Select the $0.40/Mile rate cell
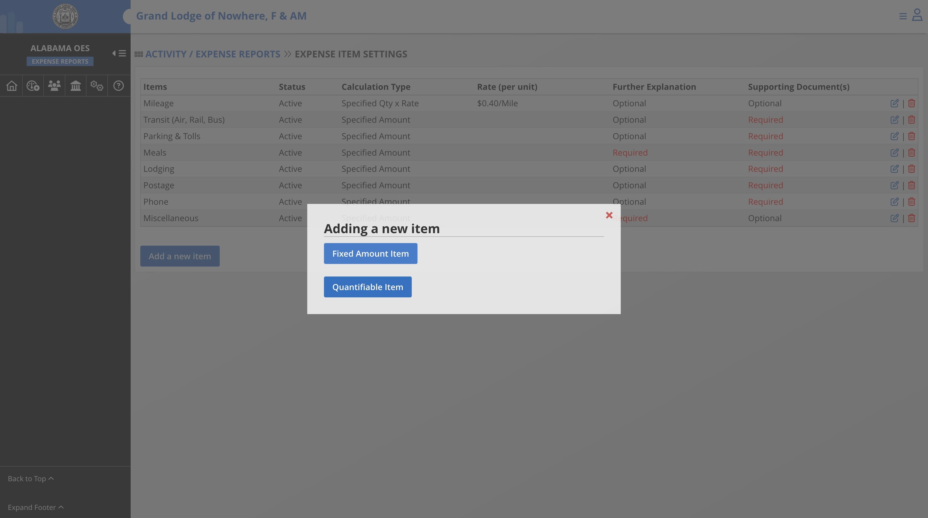 click(x=497, y=103)
